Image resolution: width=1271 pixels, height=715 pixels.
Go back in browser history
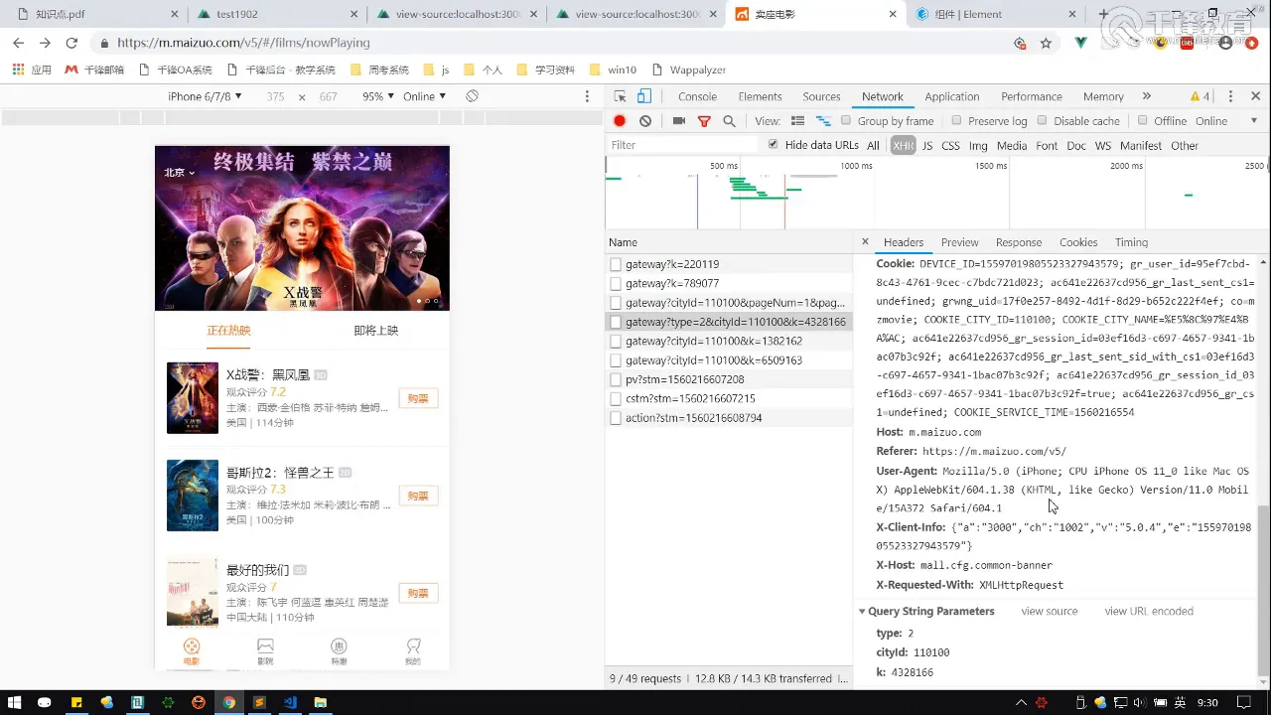coord(18,43)
